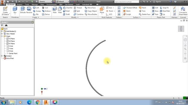Choose the Loft tool
Screen dimensions: 188x105
point(36,8)
